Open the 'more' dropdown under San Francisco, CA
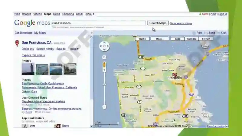The width and height of the screenshot is (242, 136). pos(74,49)
